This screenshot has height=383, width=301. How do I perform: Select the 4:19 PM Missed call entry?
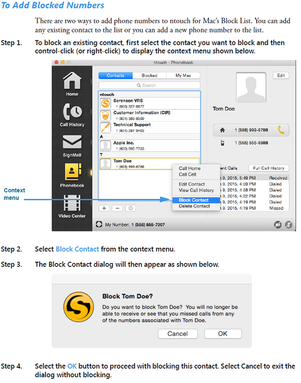255,208
